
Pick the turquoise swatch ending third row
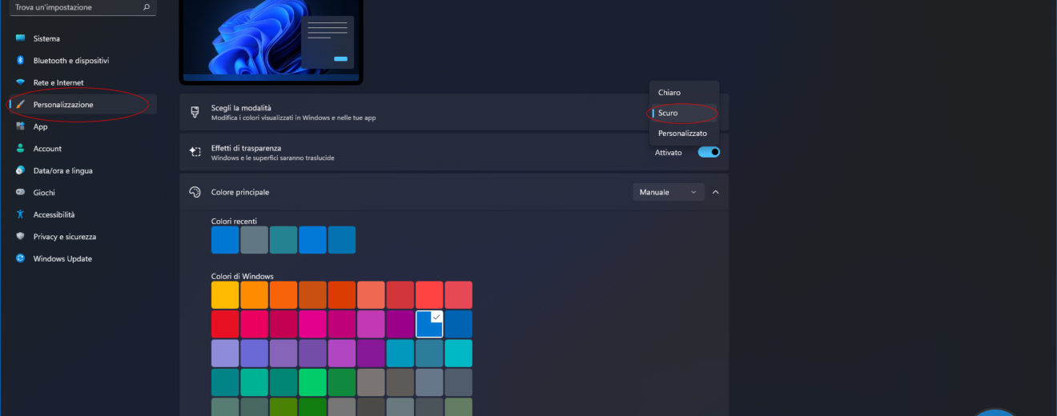pos(459,353)
